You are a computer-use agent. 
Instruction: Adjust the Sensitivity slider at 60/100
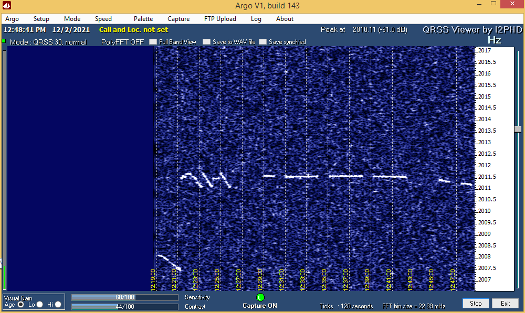124,297
